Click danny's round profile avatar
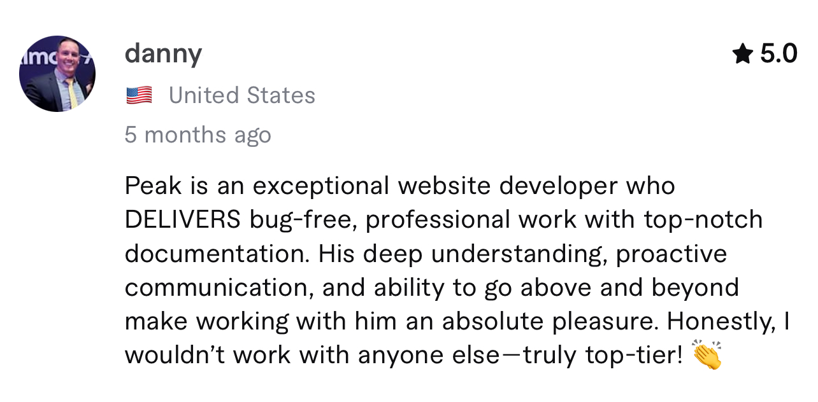The image size is (818, 402). 57,74
